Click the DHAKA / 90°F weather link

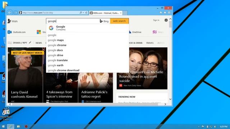pyautogui.click(x=20, y=43)
